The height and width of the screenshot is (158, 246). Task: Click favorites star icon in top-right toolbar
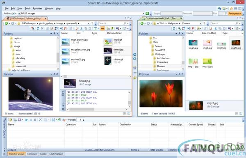click(x=231, y=9)
